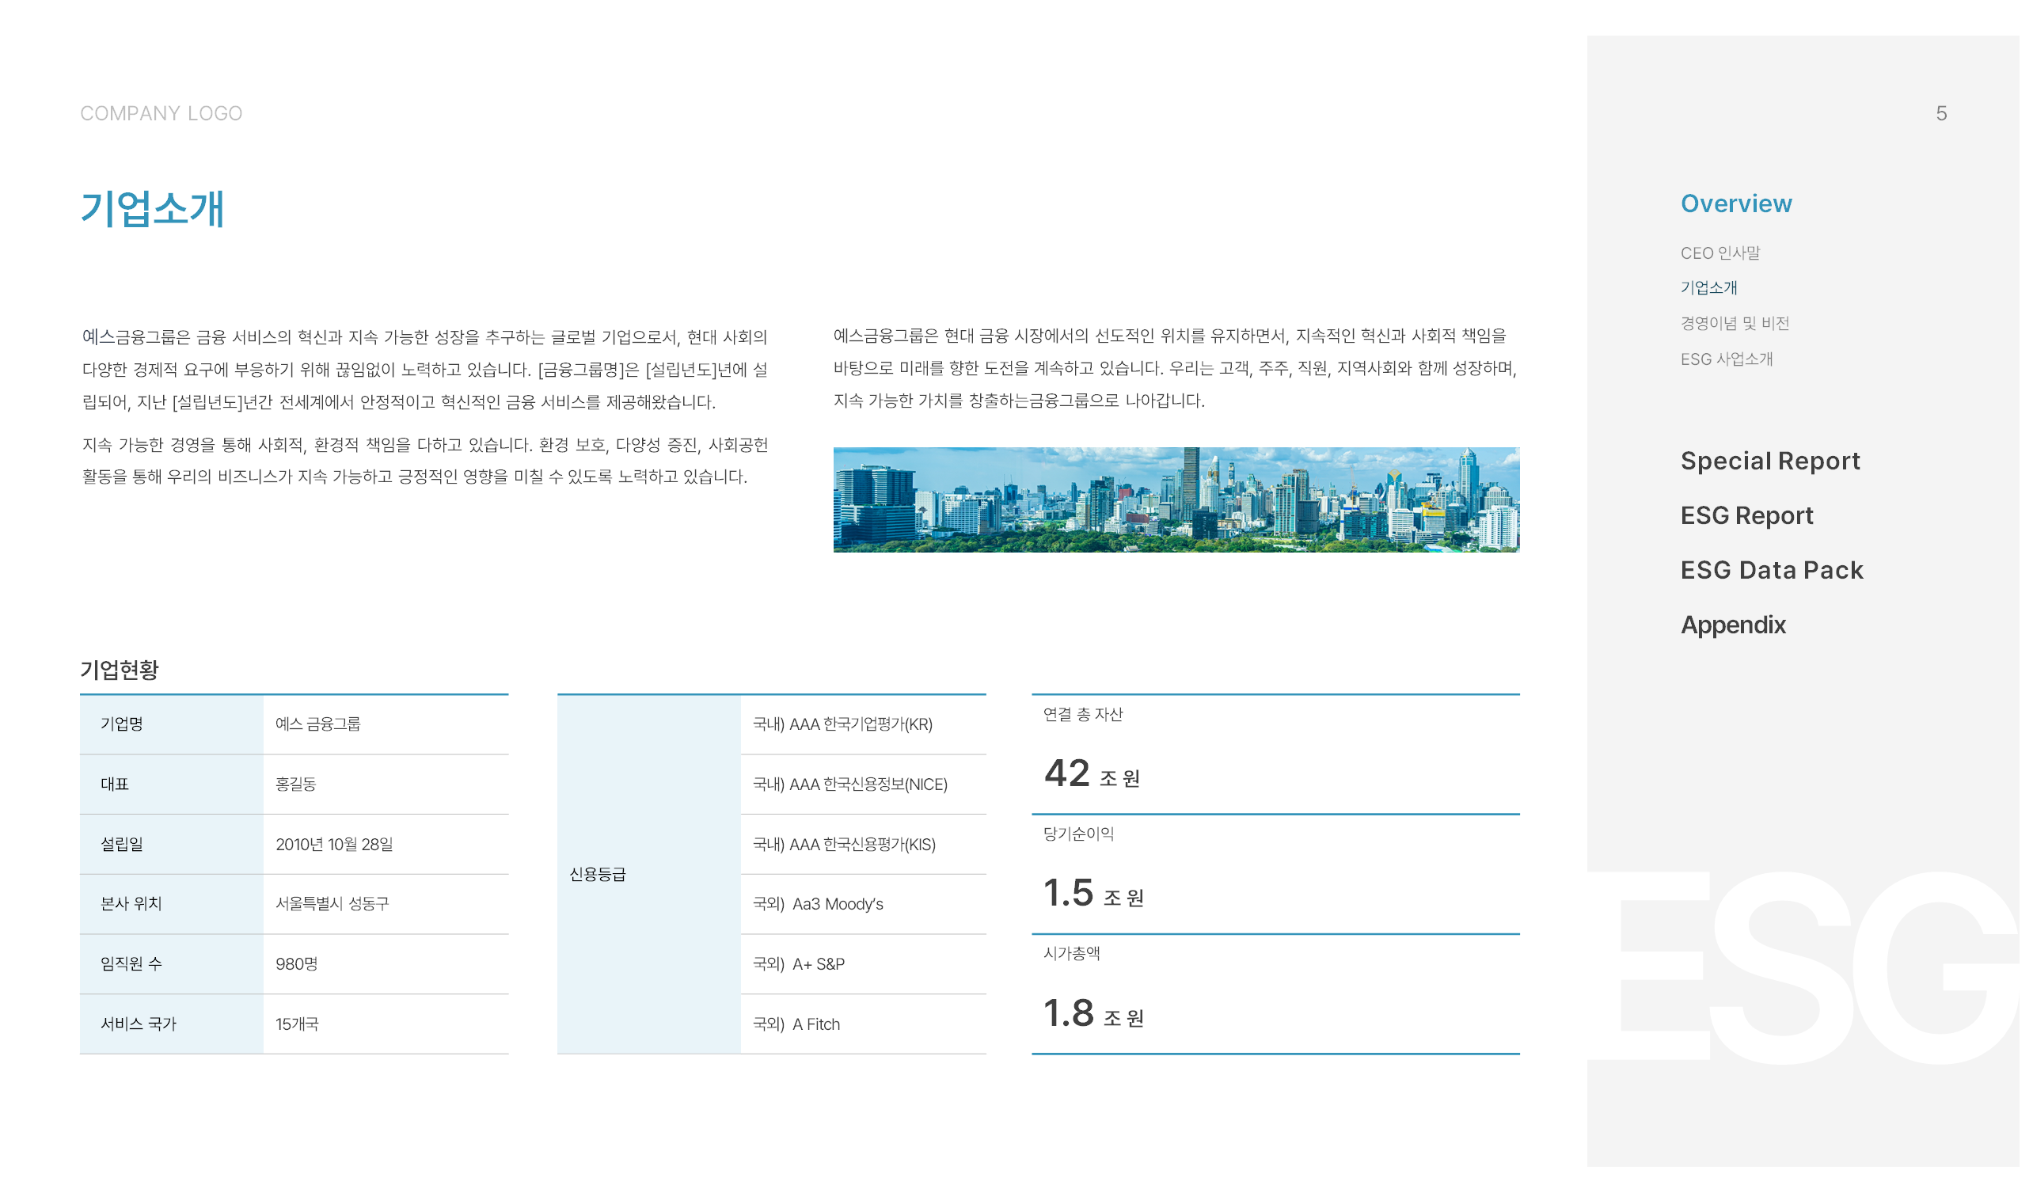The width and height of the screenshot is (2033, 1189).
Task: Select the 42 조 원 total assets figure
Action: coord(1092,773)
